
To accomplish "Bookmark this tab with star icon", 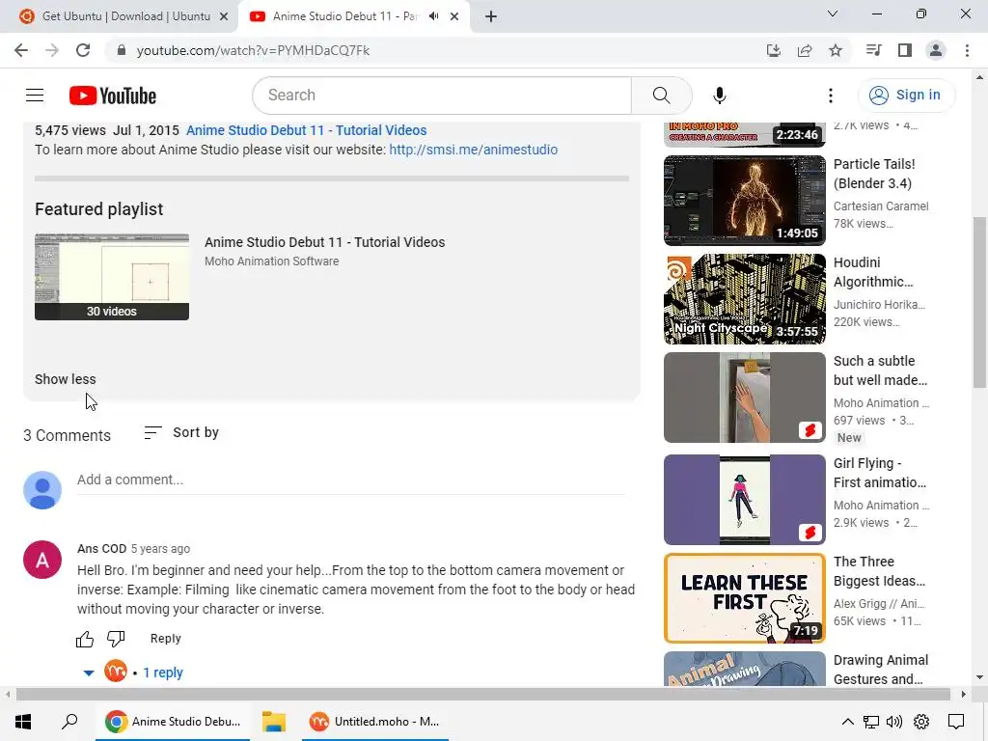I will (x=836, y=50).
